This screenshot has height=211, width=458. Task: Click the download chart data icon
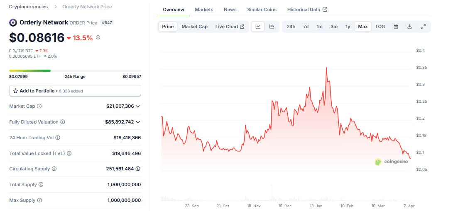[409, 27]
